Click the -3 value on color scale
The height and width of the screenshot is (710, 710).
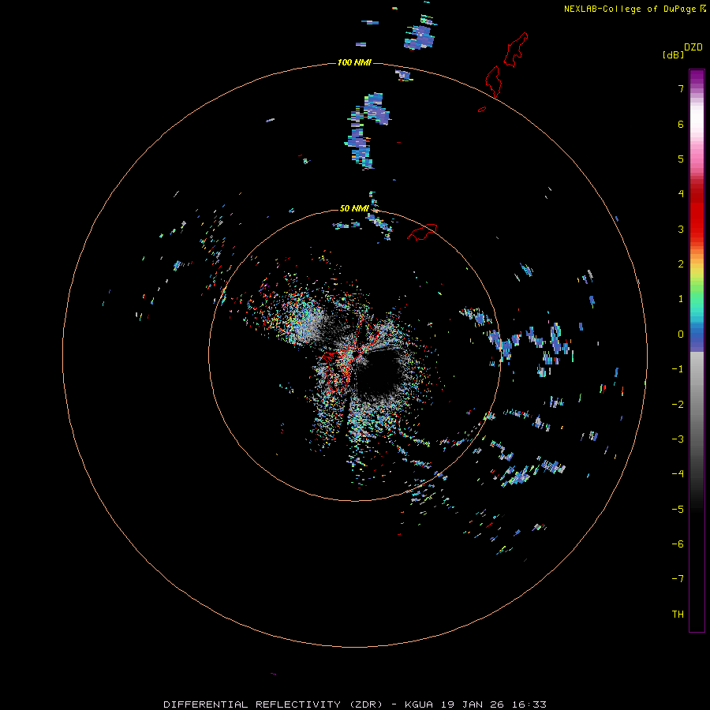click(678, 439)
